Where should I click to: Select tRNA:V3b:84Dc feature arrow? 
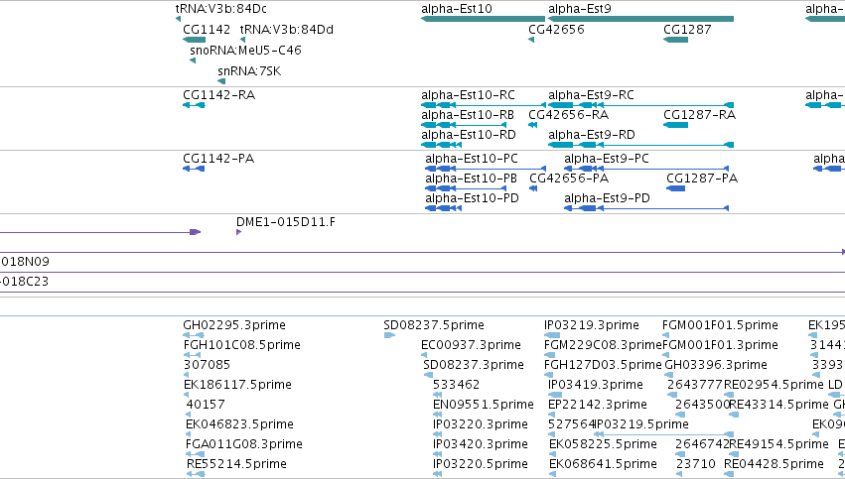pyautogui.click(x=178, y=20)
